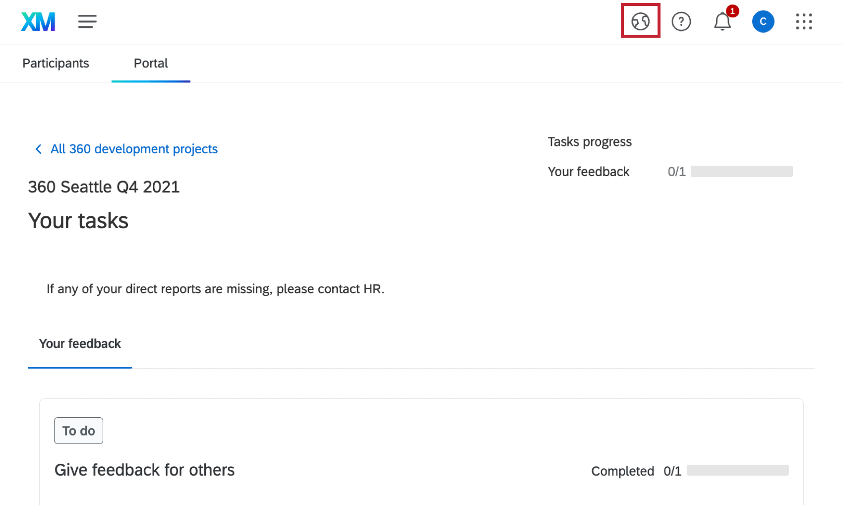843x505 pixels.
Task: Open the language selector globe icon
Action: (x=640, y=21)
